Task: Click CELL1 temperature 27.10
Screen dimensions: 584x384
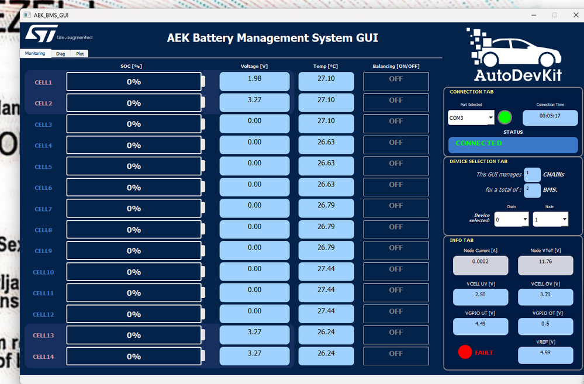Action: (326, 82)
